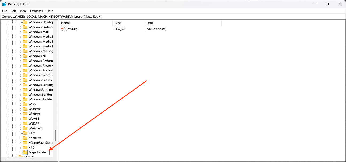
Task: Click the Windows Messaging folder icon
Action: 25,51
